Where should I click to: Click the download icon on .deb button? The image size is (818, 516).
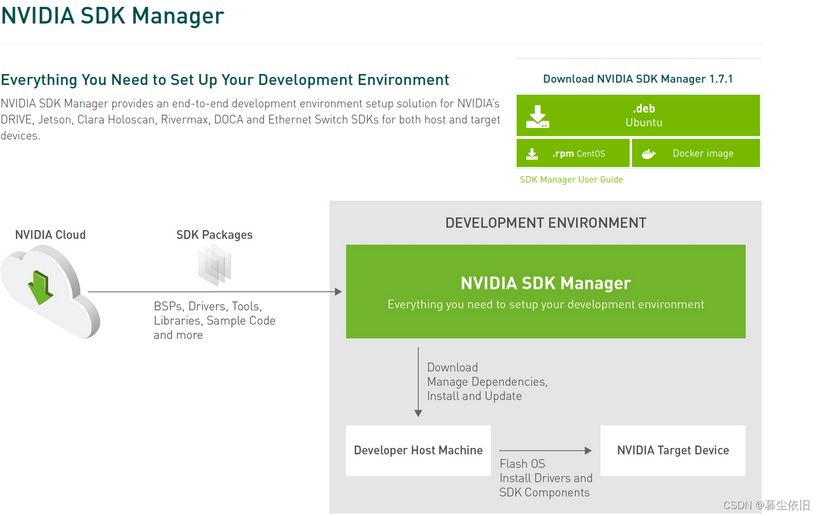coord(538,117)
